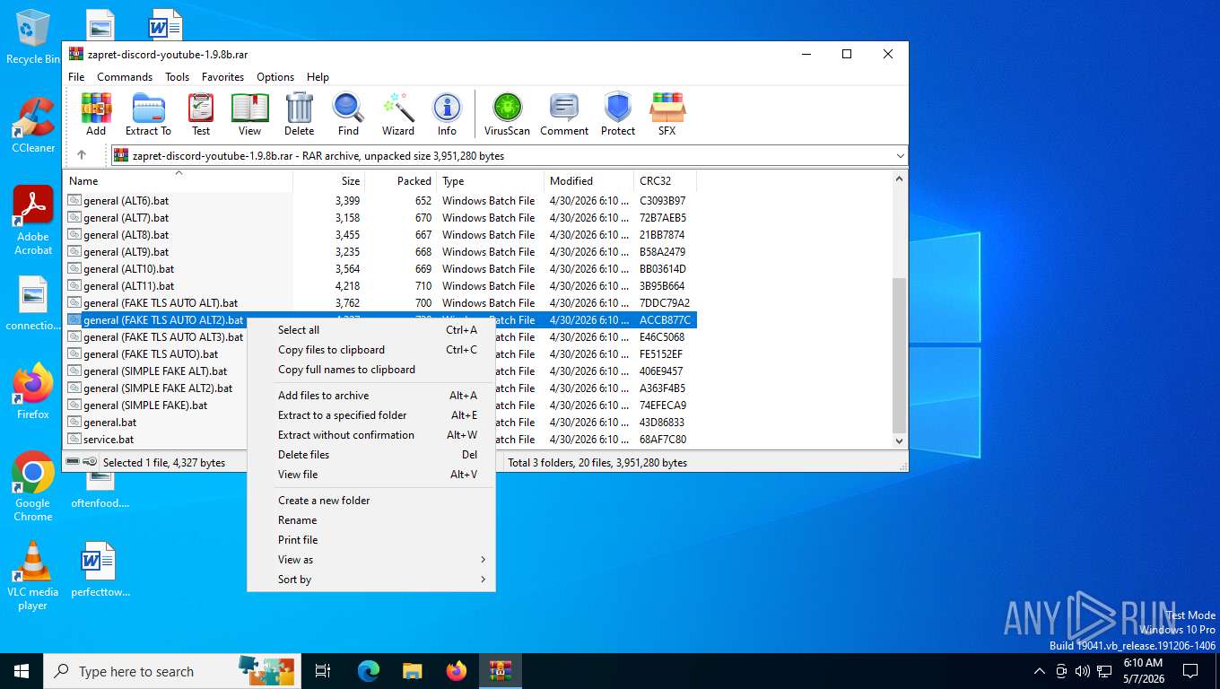Open the Find tool
Viewport: 1220px width, 689px height.
pos(348,114)
